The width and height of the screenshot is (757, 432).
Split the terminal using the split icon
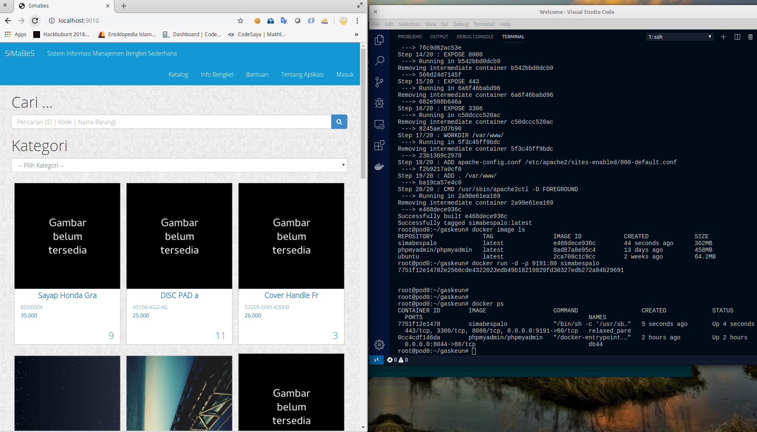(x=737, y=37)
